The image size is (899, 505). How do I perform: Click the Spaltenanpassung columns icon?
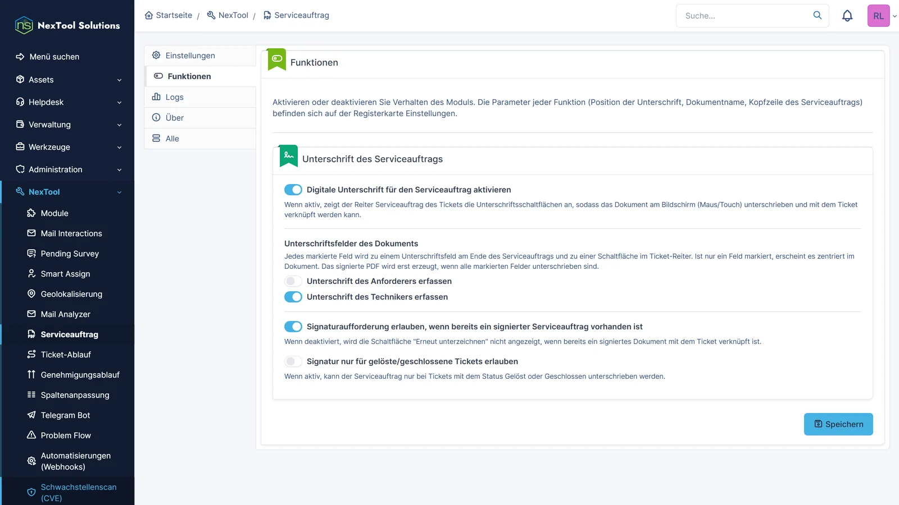point(31,394)
